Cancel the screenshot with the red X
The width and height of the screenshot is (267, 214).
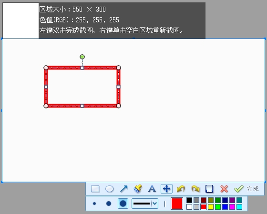point(224,189)
